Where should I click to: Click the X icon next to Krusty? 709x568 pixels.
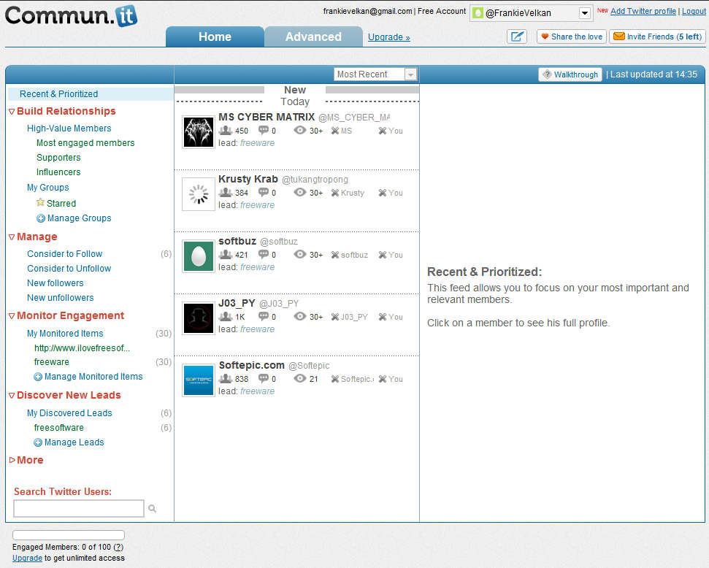[x=335, y=193]
